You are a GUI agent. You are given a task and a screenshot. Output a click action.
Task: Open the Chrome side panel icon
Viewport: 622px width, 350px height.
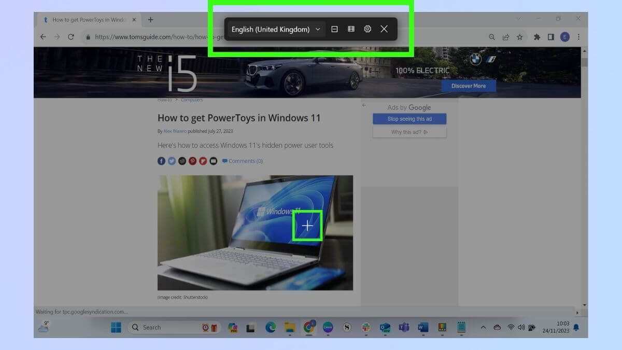tap(551, 37)
